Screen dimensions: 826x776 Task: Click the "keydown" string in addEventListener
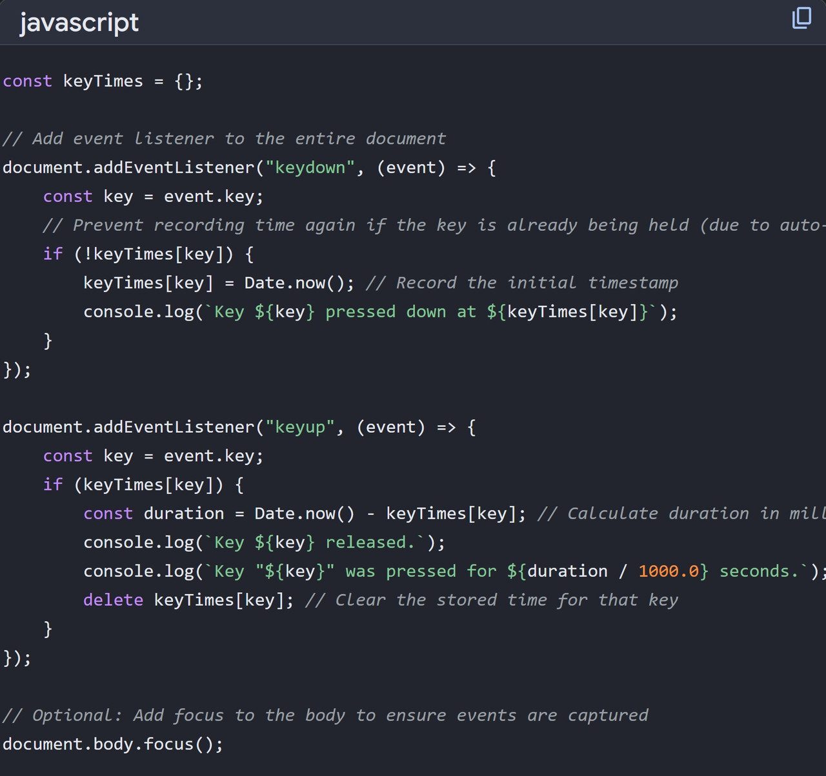coord(310,168)
